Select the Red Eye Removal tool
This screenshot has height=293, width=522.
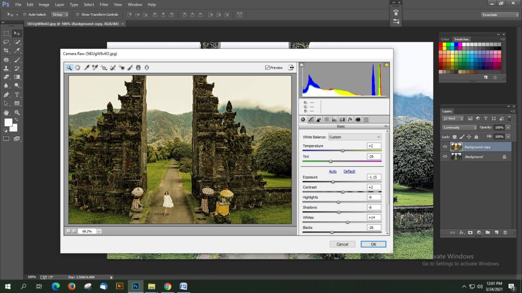121,68
